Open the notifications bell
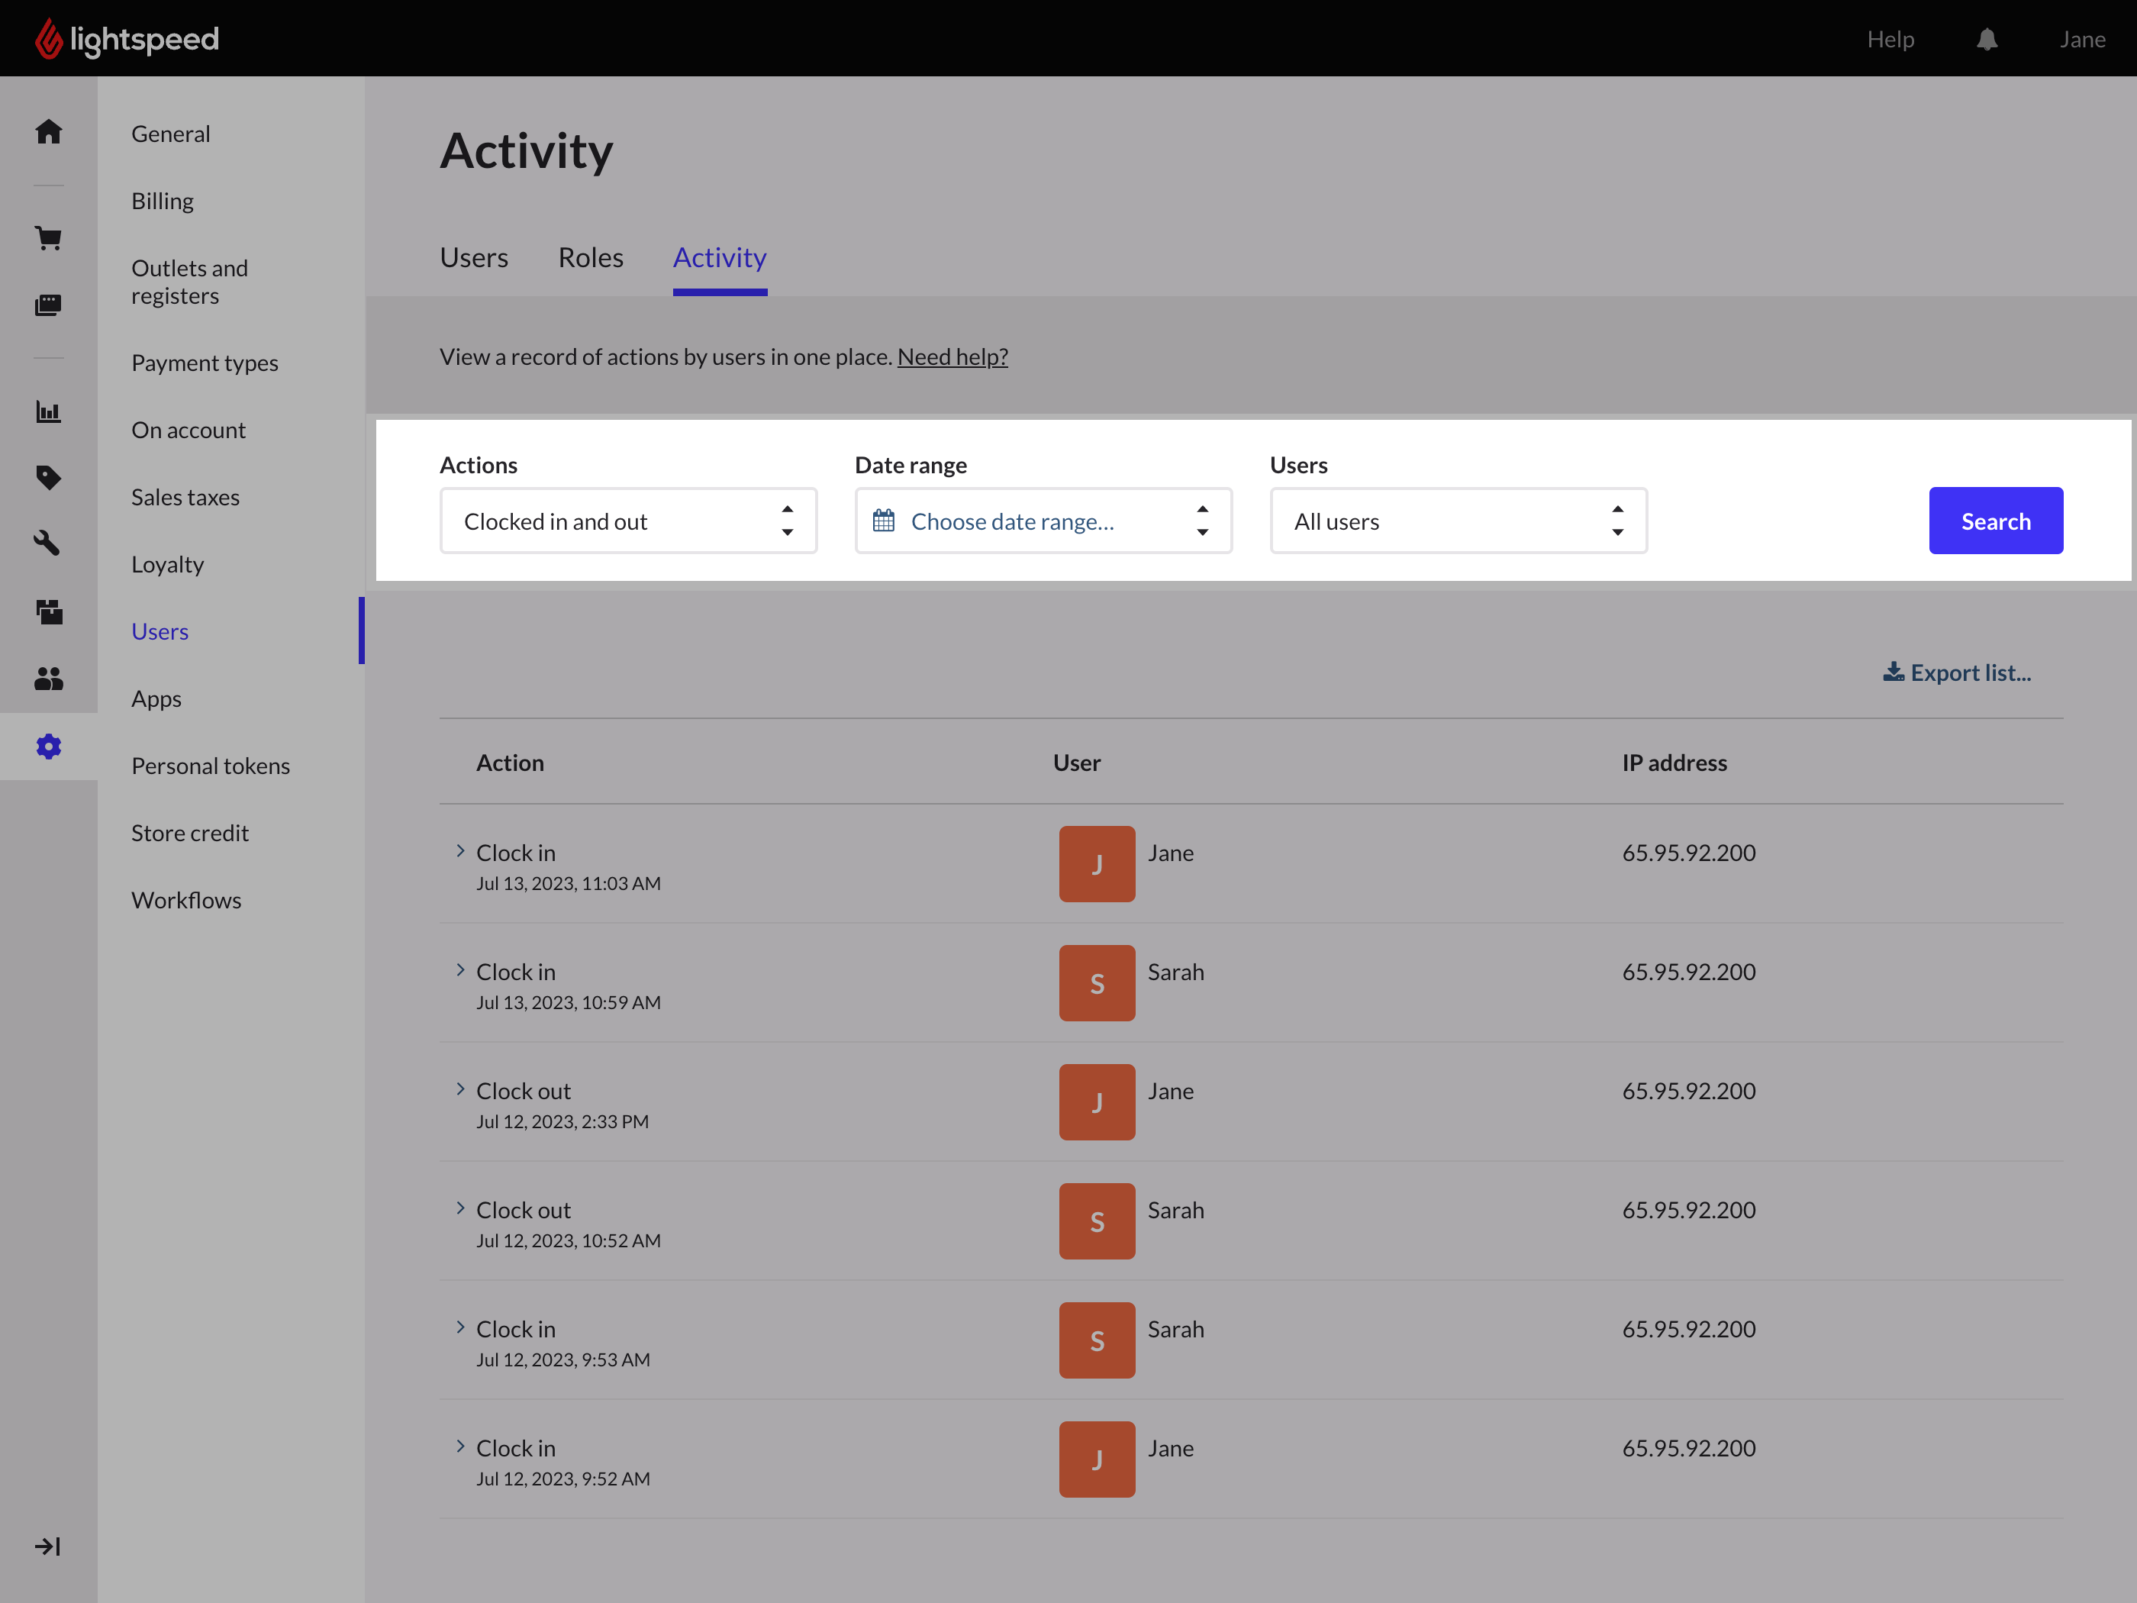This screenshot has width=2137, height=1603. coord(1987,40)
